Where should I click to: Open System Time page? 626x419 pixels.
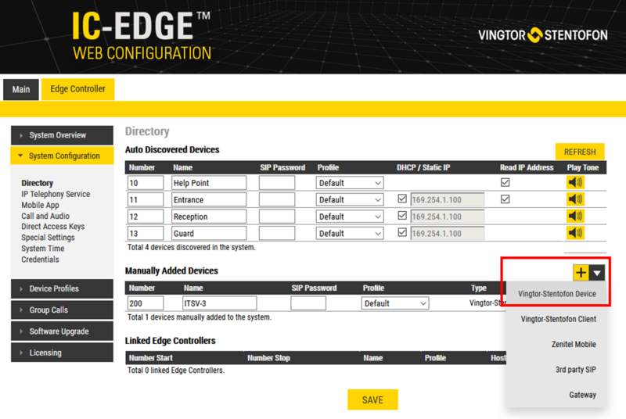[x=43, y=249]
